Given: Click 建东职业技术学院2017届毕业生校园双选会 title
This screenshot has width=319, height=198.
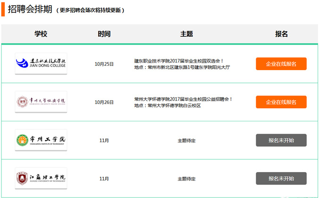Looking at the screenshot, I should pyautogui.click(x=179, y=61).
